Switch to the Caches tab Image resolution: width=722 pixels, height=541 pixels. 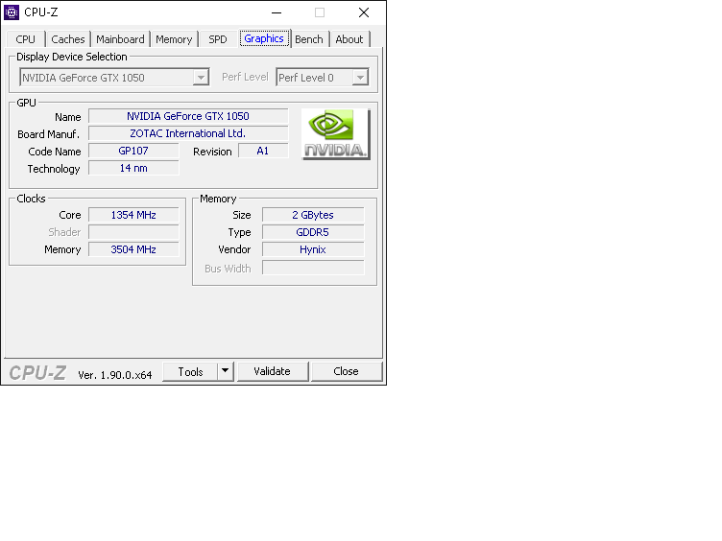68,39
